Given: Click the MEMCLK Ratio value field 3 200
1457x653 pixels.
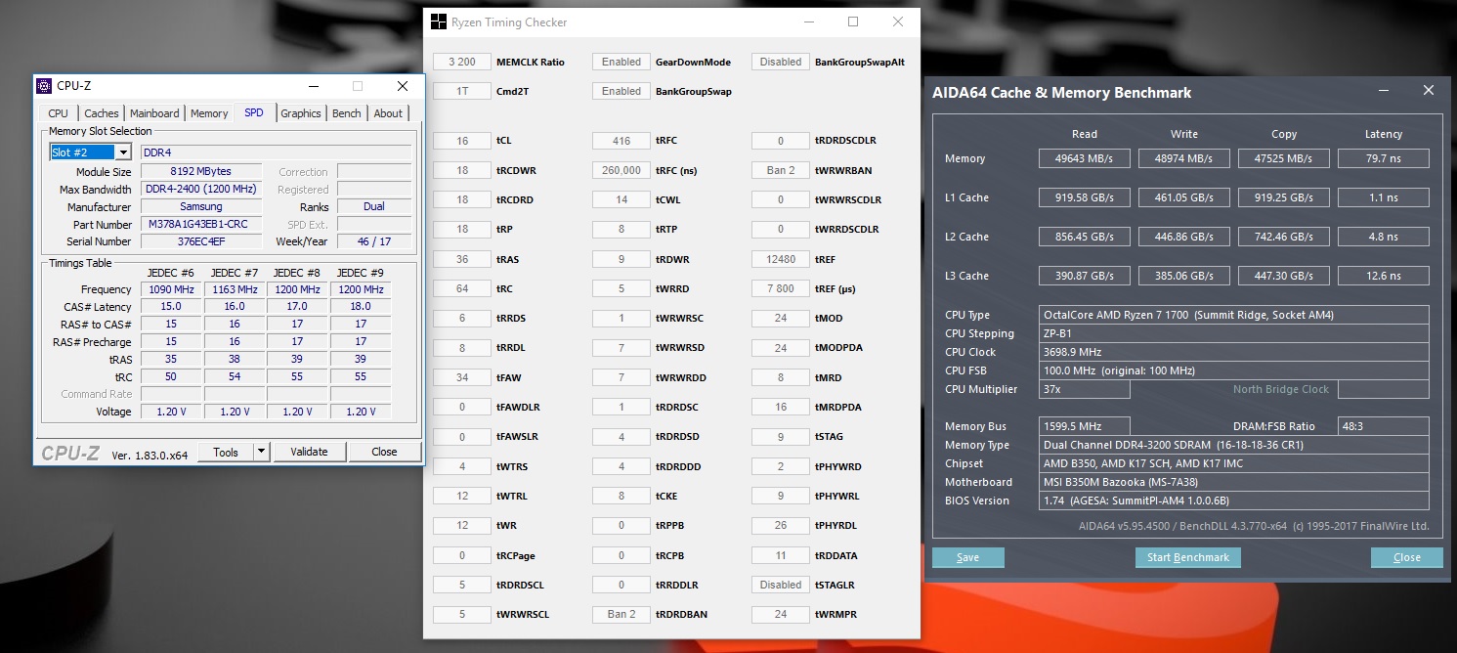Looking at the screenshot, I should [x=462, y=62].
